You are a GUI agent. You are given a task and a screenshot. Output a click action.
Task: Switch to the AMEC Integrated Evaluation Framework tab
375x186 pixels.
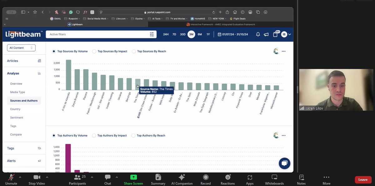pyautogui.click(x=221, y=24)
